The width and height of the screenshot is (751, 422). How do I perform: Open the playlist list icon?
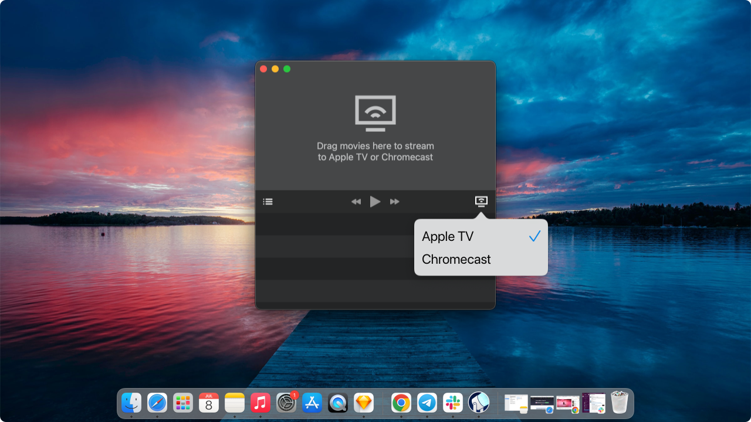[x=268, y=202]
